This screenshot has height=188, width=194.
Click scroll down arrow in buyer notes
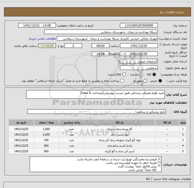point(159,165)
